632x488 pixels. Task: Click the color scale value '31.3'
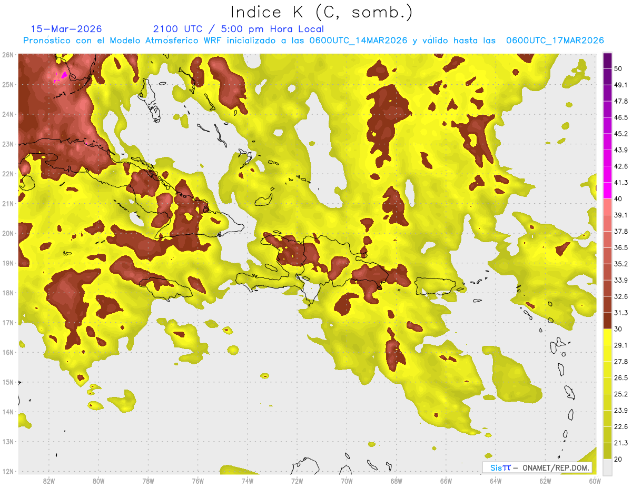[x=621, y=313]
